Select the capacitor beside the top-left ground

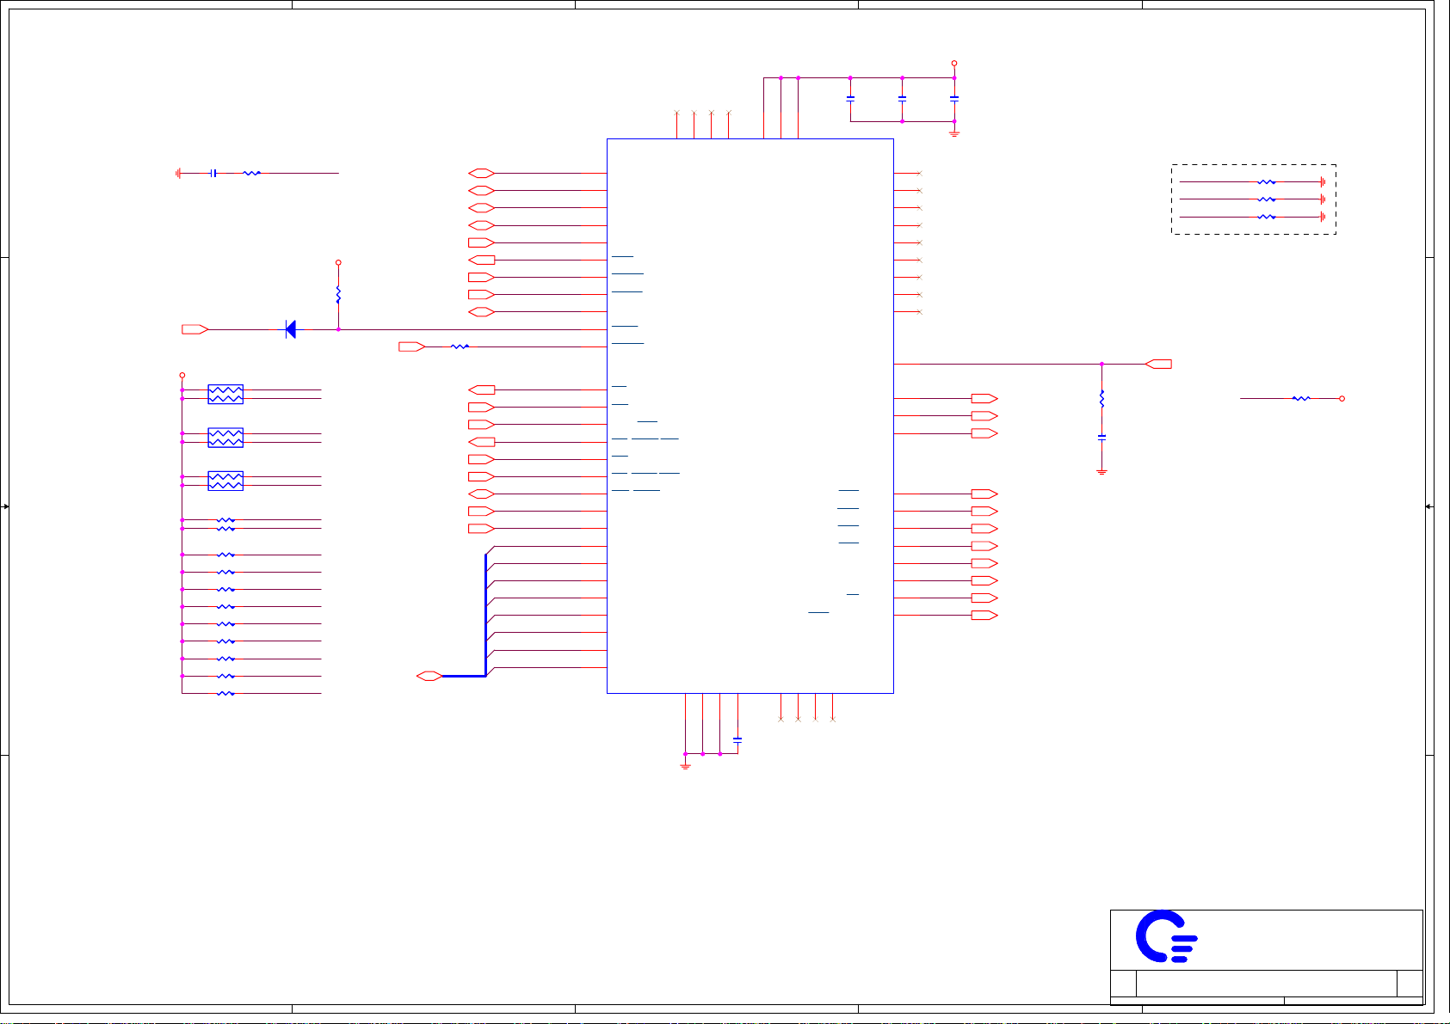(214, 173)
